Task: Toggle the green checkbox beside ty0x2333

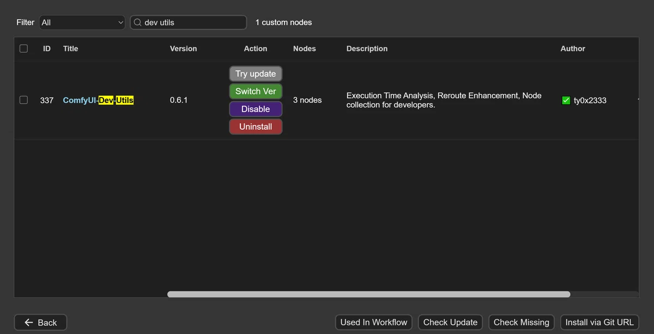Action: pyautogui.click(x=566, y=100)
